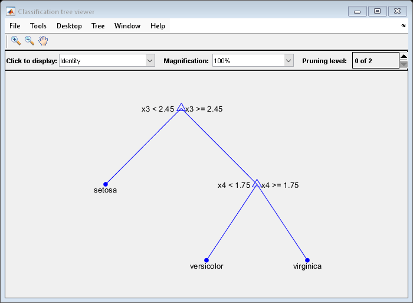Image resolution: width=413 pixels, height=303 pixels.
Task: Activate the Pan hand tool
Action: (43, 41)
